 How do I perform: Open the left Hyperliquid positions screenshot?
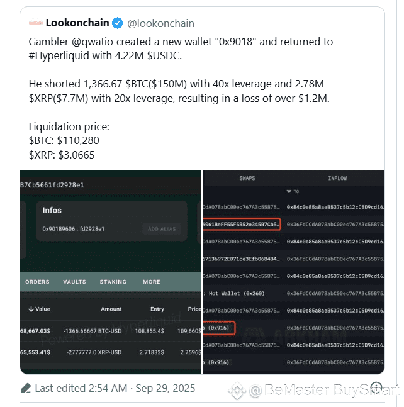[x=111, y=272]
